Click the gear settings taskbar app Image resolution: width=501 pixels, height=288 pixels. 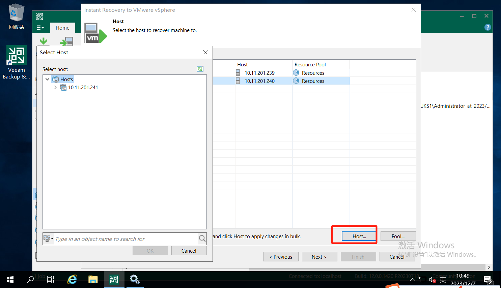coord(135,279)
